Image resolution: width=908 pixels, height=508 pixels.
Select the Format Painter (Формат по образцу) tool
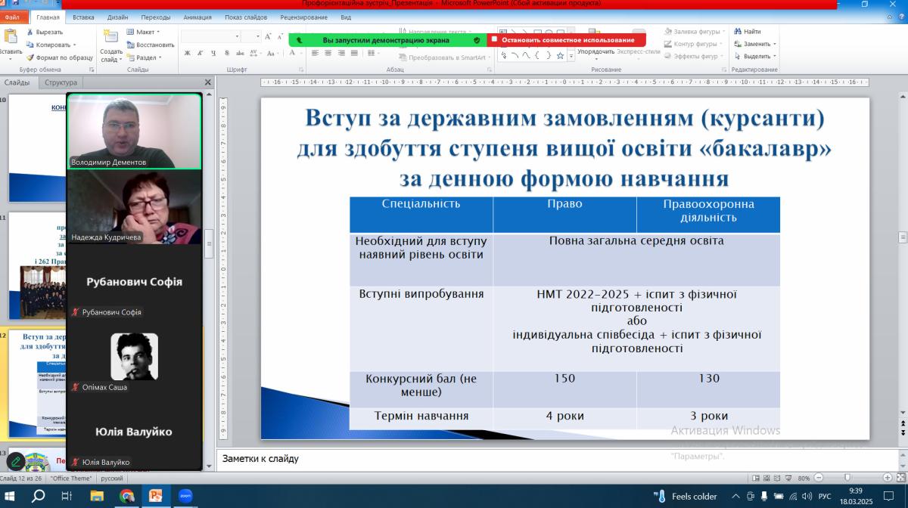[30, 57]
